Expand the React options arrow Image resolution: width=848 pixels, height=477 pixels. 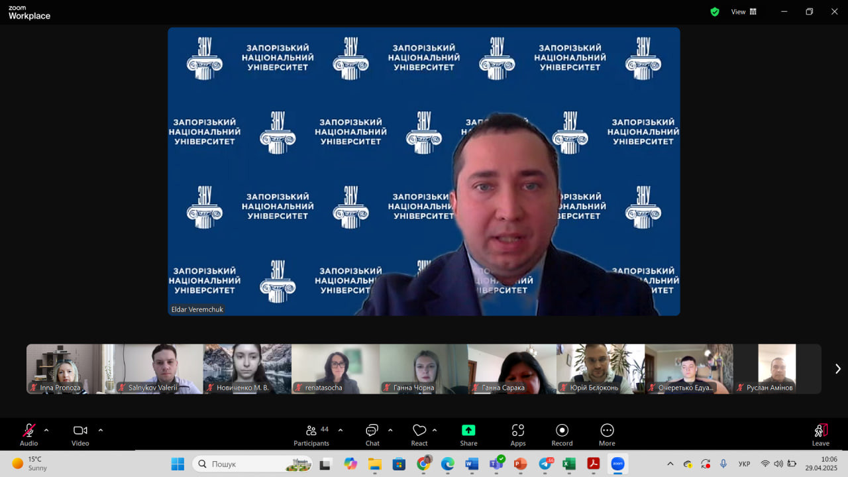[435, 431]
